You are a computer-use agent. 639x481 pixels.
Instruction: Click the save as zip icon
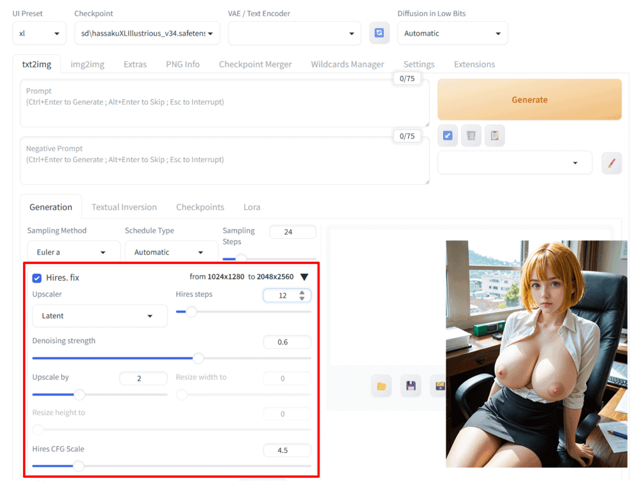point(439,386)
